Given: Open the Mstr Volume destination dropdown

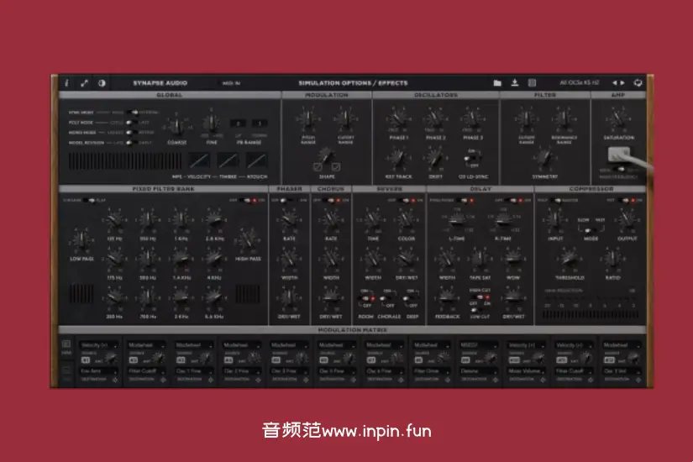Looking at the screenshot, I should pos(527,371).
